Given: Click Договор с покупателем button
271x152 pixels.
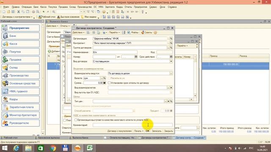Looking at the screenshot, I should 119,131.
